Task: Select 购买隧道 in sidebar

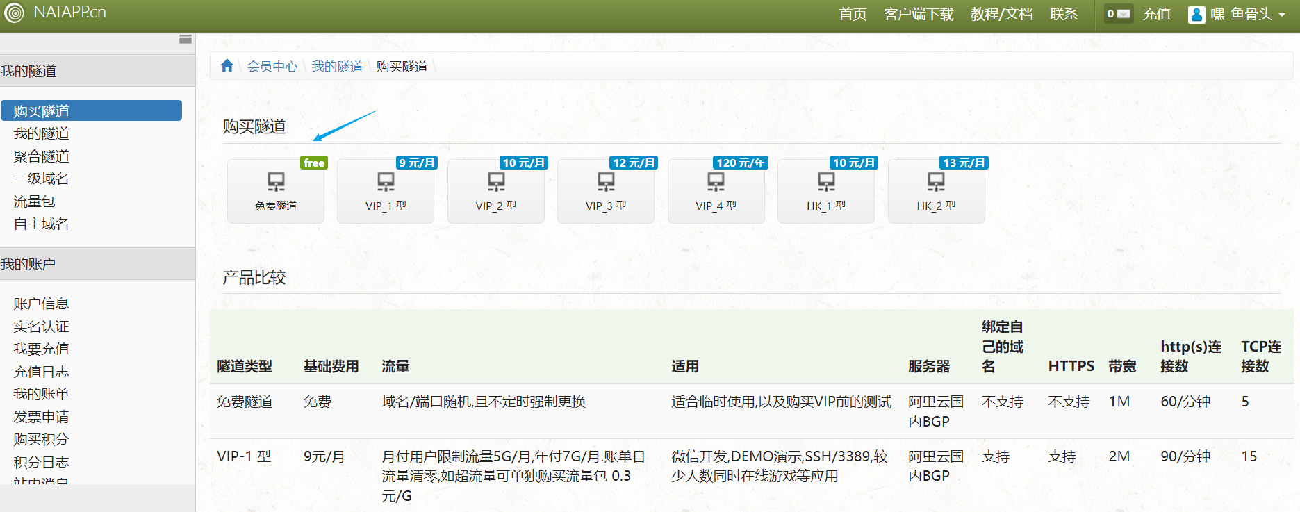Action: pos(91,110)
